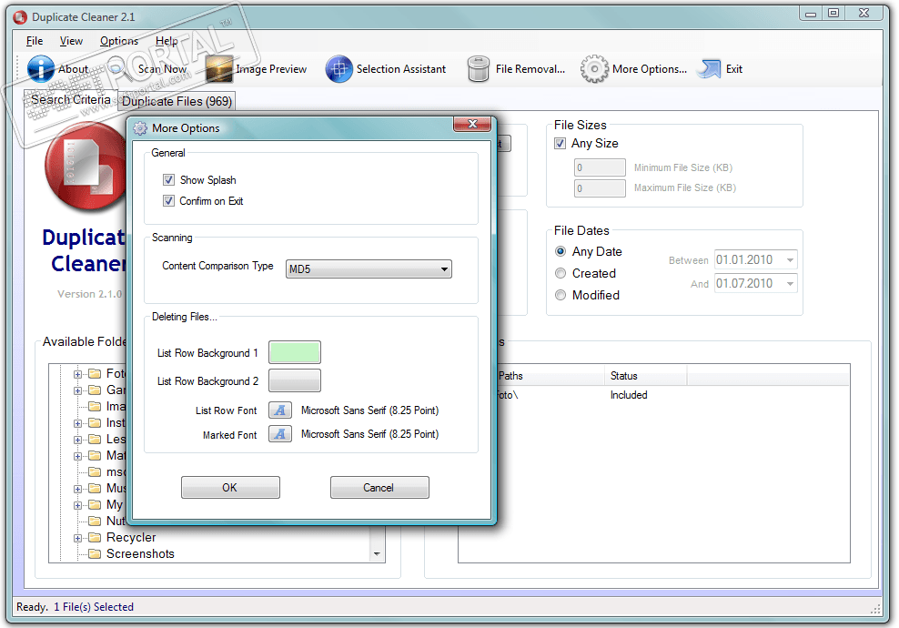
Task: Toggle the Confirm on Exit checkbox
Action: (x=168, y=201)
